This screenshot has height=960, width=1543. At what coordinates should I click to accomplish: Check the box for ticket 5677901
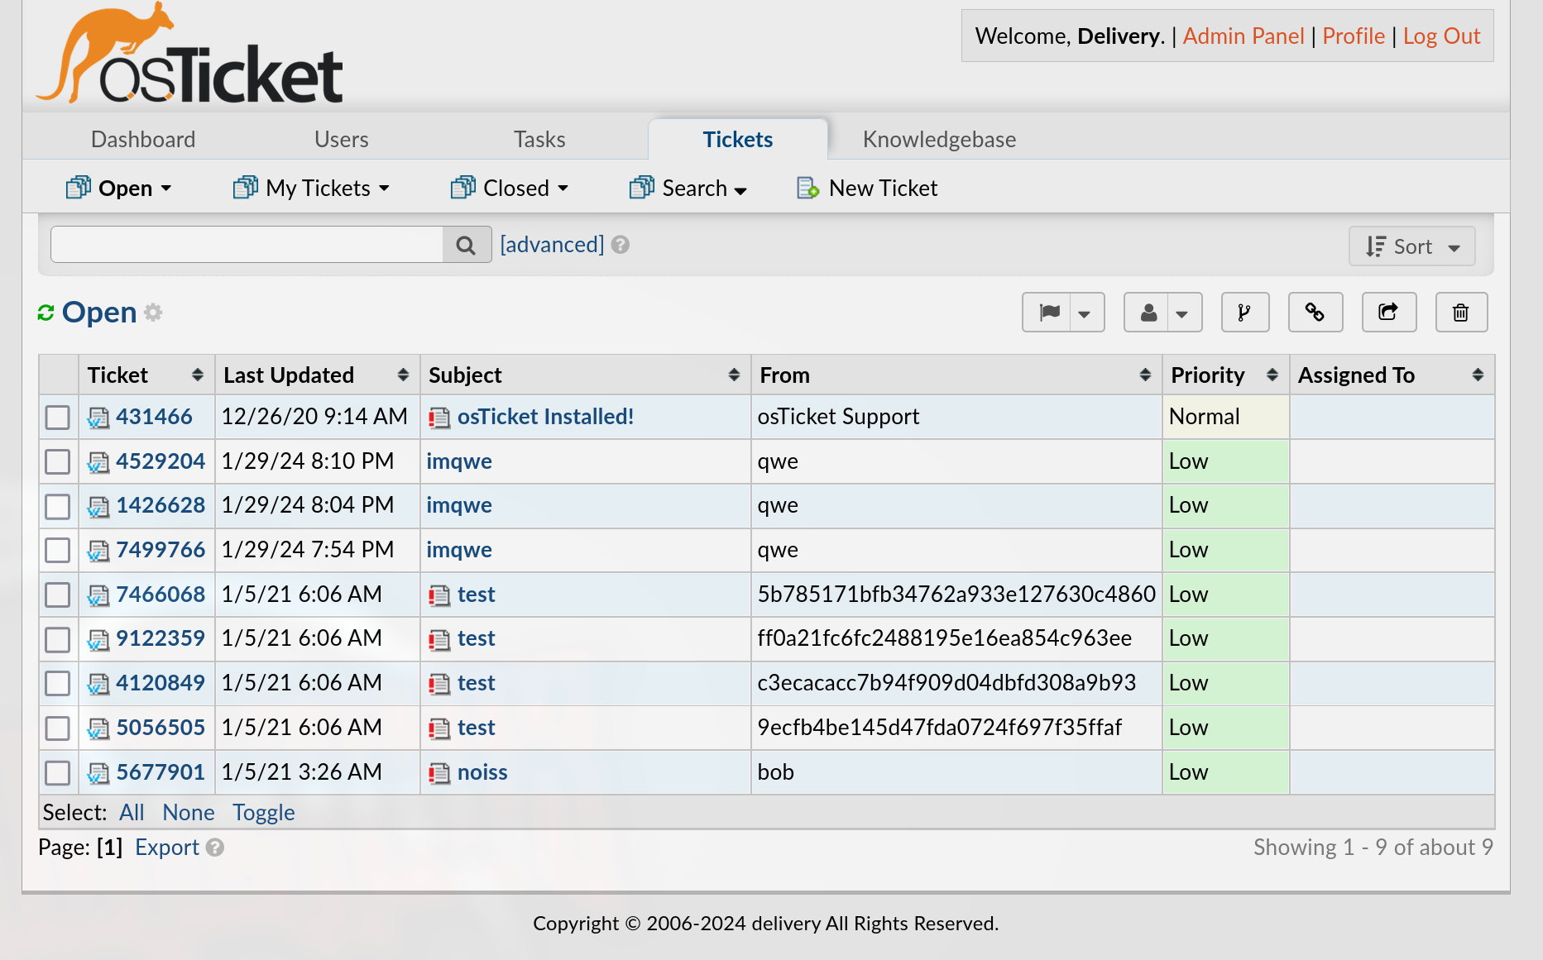58,772
